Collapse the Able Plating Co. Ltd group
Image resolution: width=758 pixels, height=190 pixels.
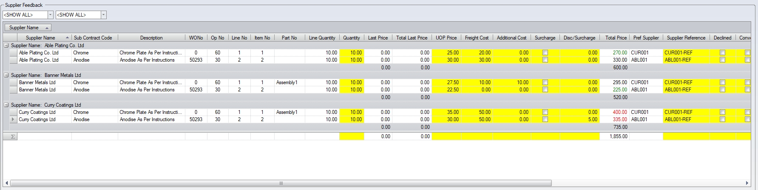6,45
